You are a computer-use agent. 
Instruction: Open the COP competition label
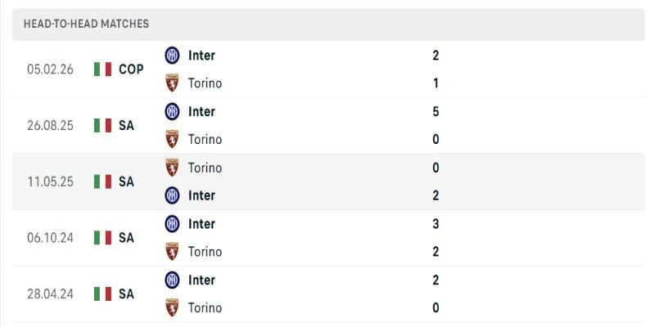pos(131,69)
